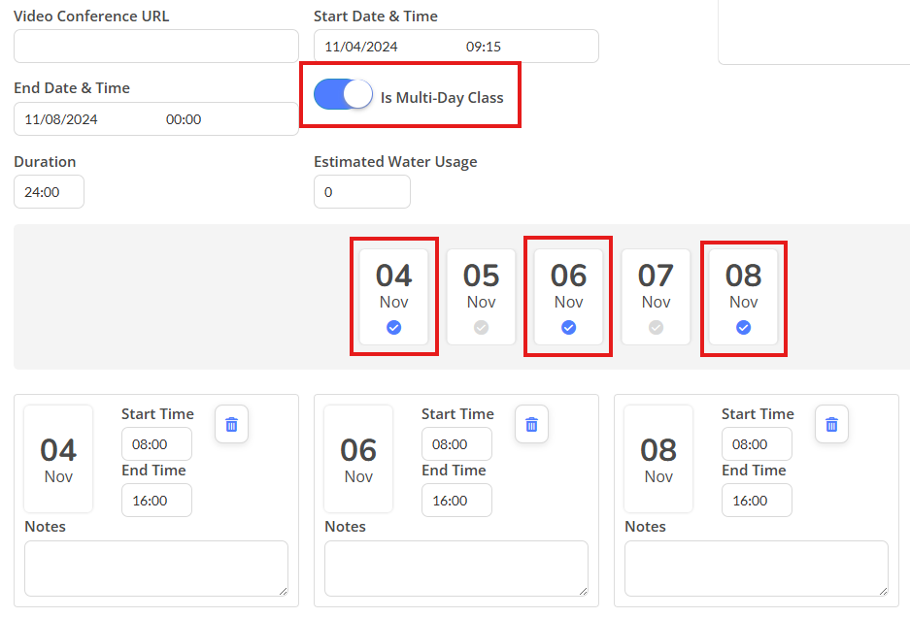Screen dimensions: 910x618
Task: Uncheck the 08 Nov day tile
Action: pos(743,297)
